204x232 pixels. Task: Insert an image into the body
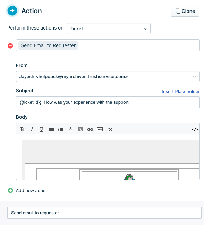pyautogui.click(x=100, y=129)
